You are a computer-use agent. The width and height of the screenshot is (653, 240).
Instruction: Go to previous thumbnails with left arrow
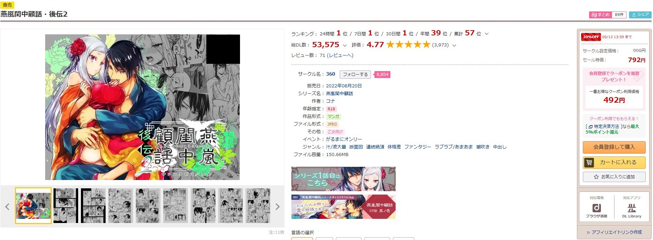(7, 207)
